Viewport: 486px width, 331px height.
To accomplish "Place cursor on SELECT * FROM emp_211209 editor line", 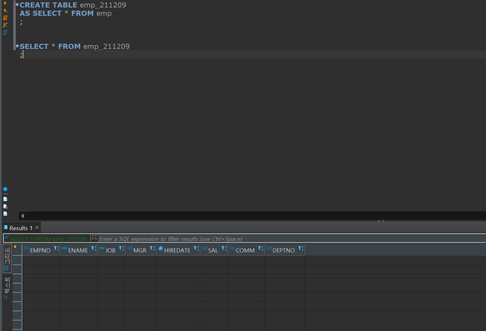I will click(75, 46).
